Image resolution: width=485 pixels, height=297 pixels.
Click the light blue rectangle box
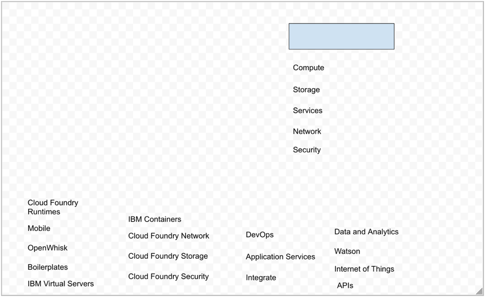point(341,36)
